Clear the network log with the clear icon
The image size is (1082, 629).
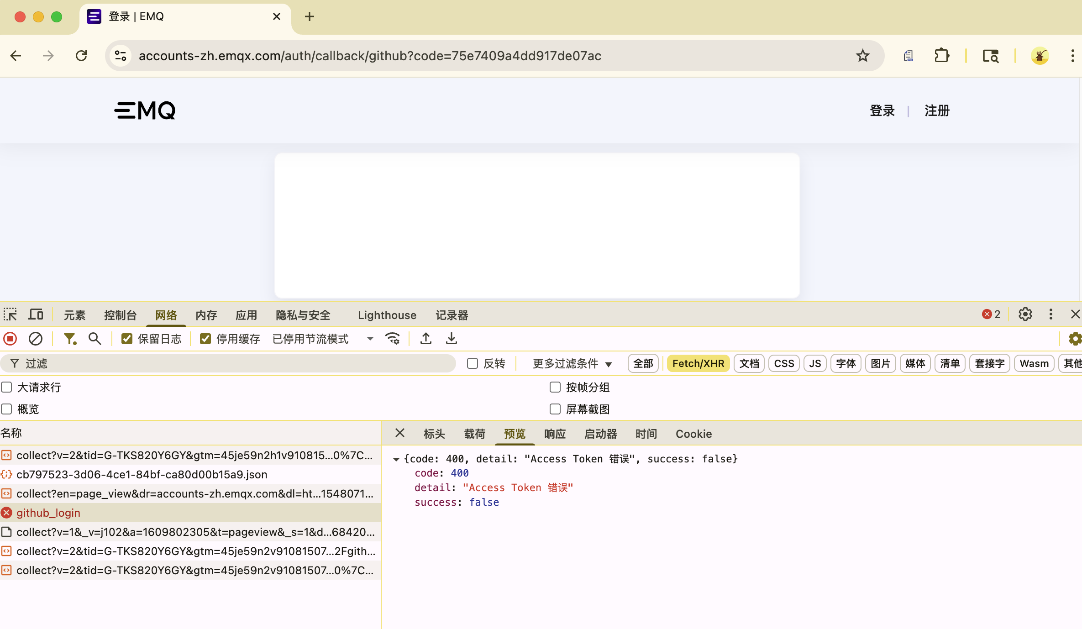point(36,339)
